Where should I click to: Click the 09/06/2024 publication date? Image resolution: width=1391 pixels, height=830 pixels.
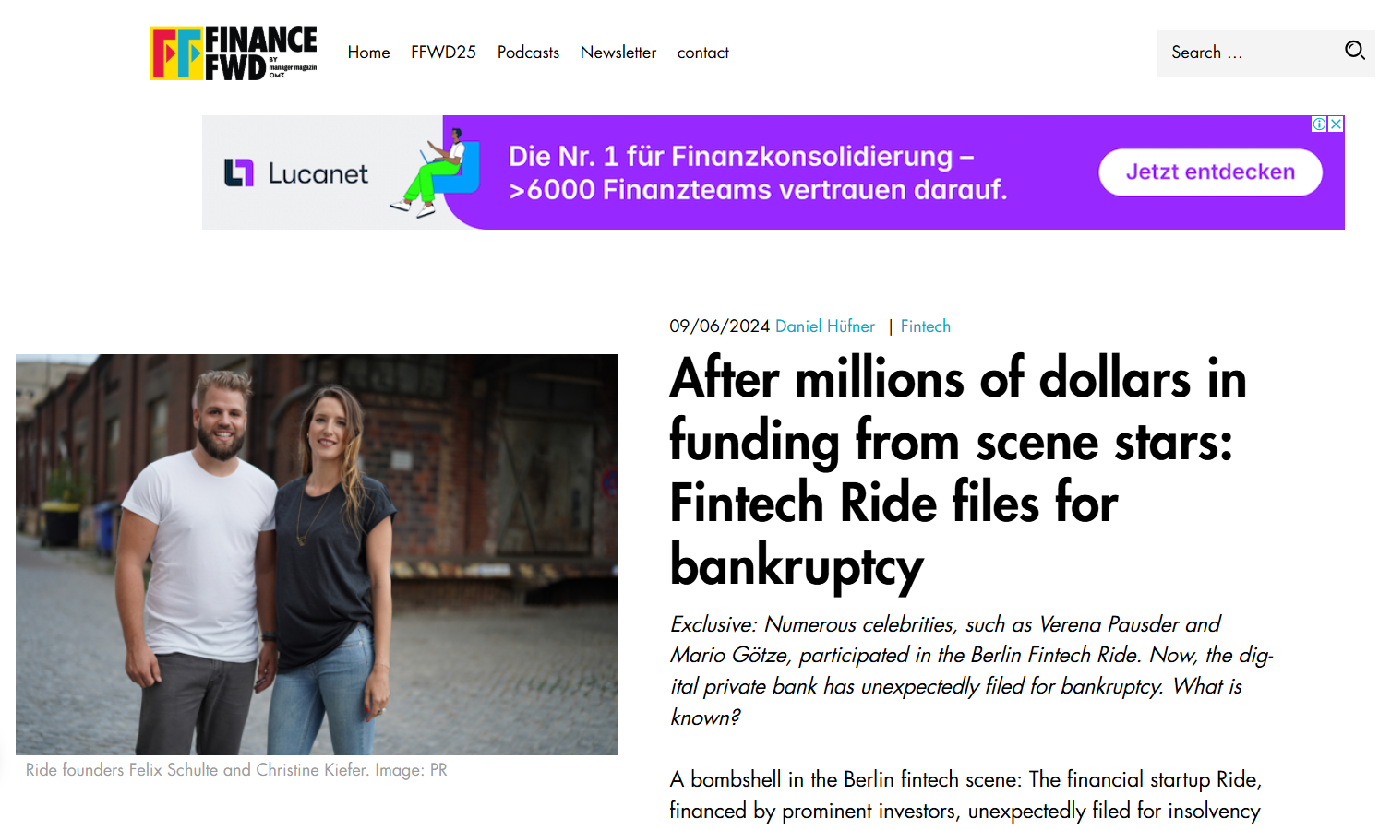(x=719, y=326)
